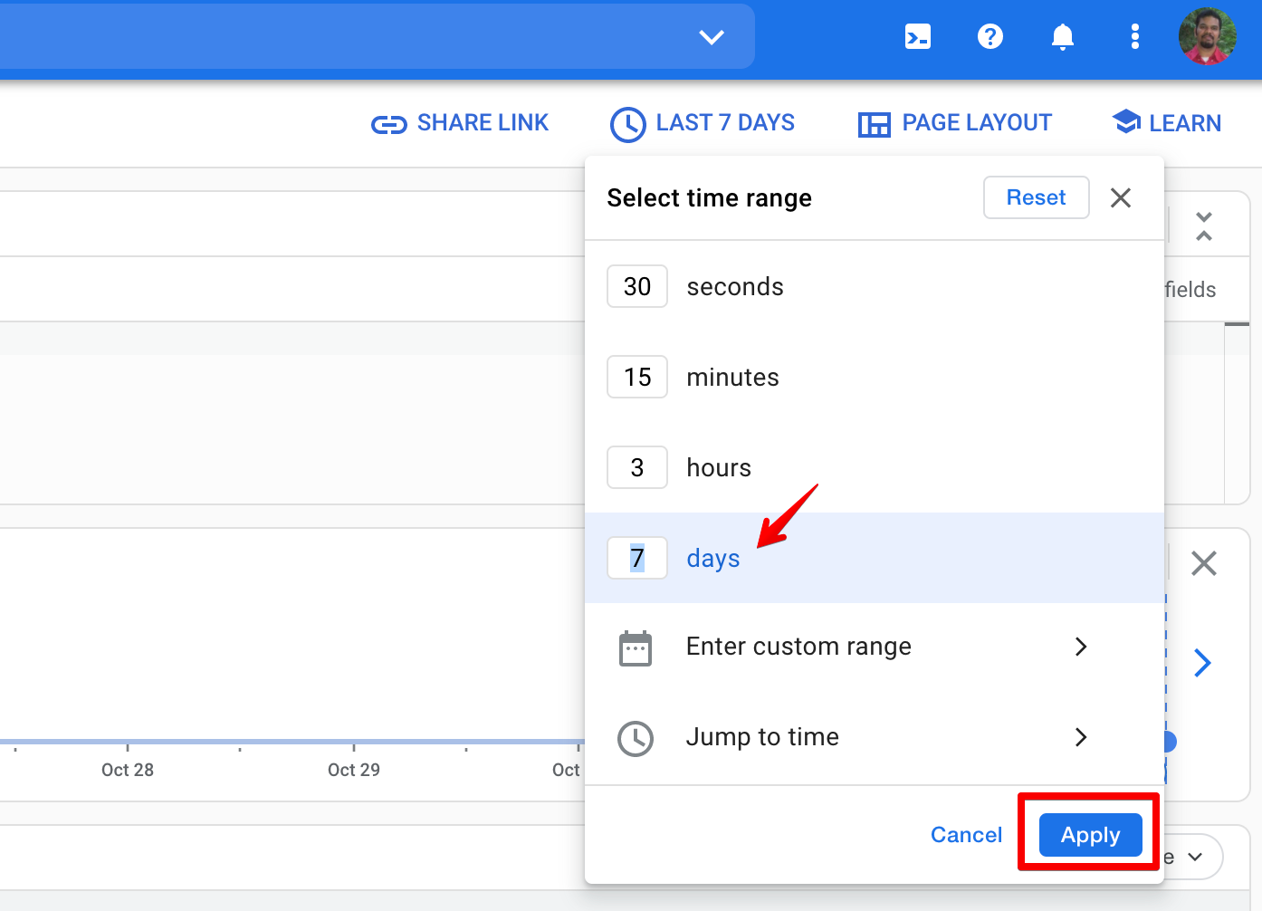
Task: Select the days time unit option
Action: click(x=712, y=558)
